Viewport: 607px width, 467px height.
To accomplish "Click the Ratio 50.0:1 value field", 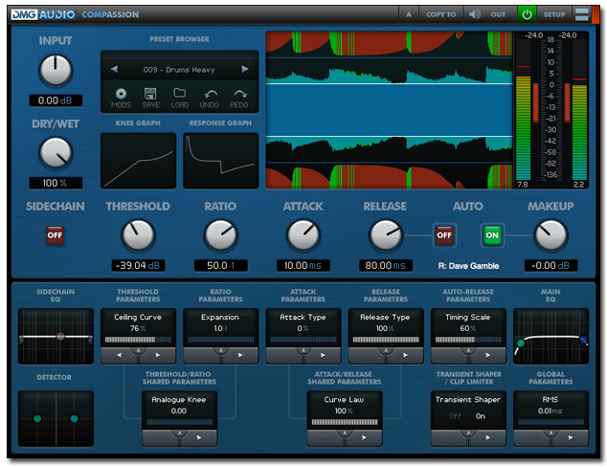I will [220, 265].
